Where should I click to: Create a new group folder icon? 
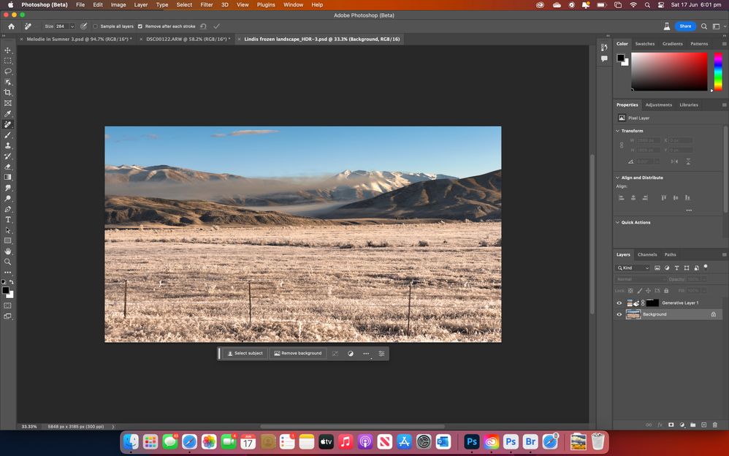click(692, 425)
